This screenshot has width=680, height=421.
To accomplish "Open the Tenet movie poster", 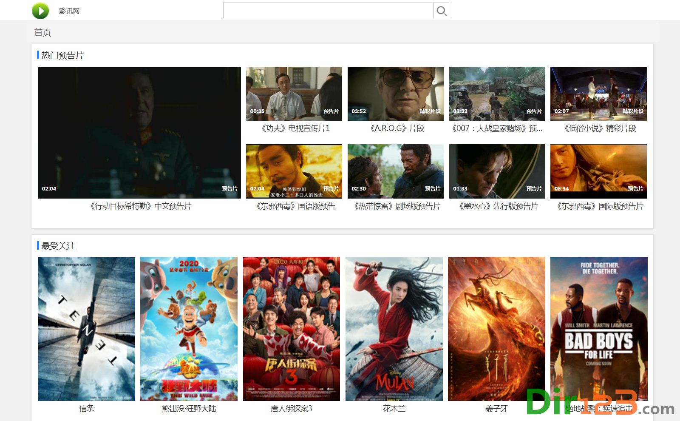I will (x=86, y=328).
